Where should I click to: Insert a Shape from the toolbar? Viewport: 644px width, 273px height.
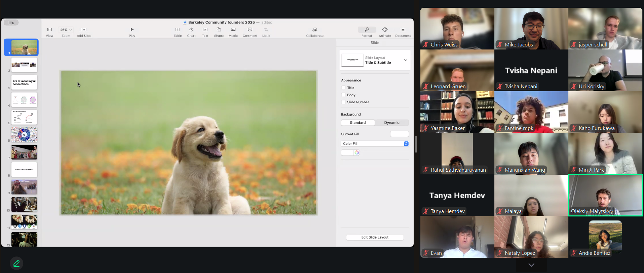(219, 30)
